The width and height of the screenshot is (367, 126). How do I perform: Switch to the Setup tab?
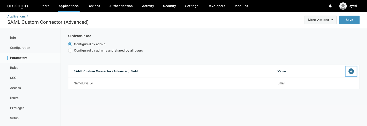(x=14, y=118)
